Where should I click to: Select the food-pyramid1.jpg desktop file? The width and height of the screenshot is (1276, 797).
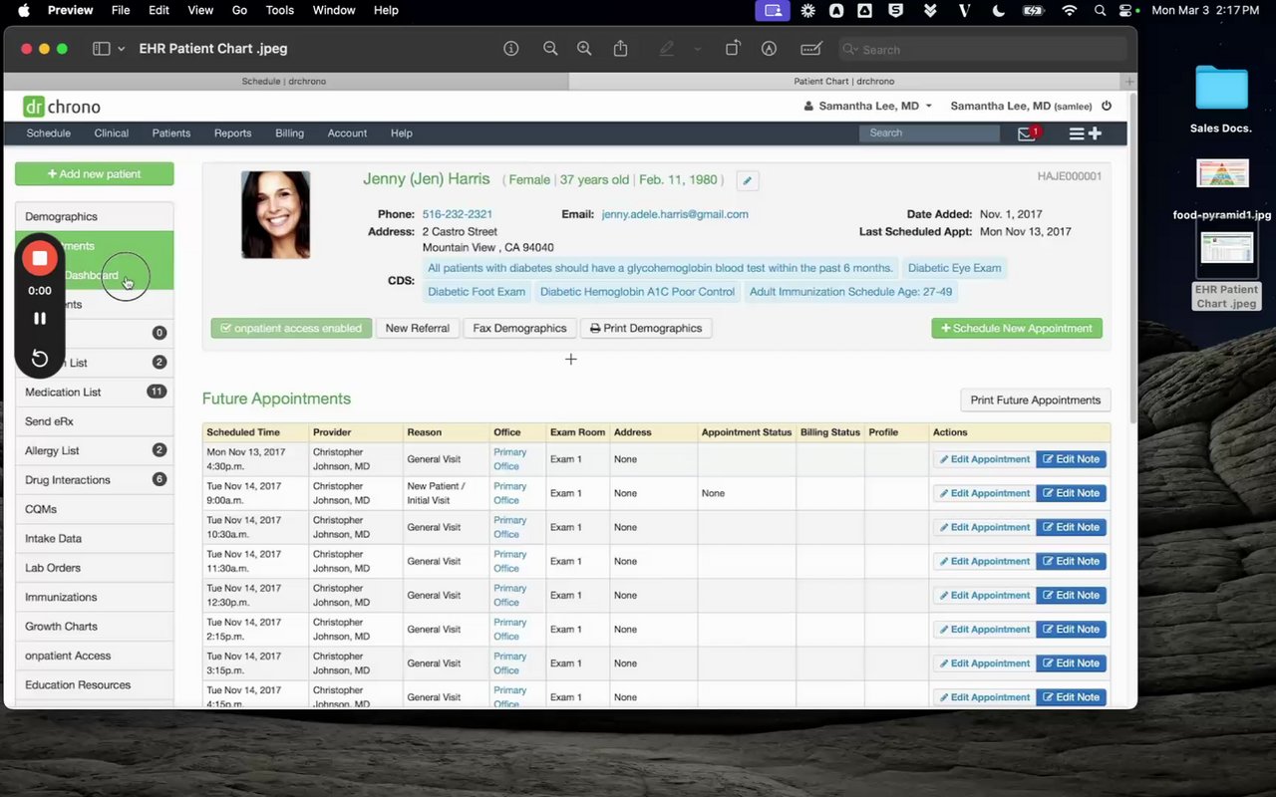1222,189
